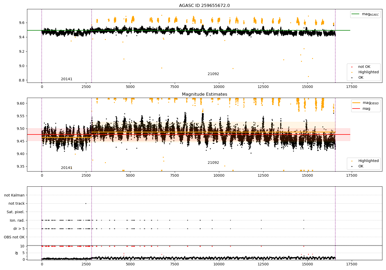Click the rotated "dr" y-axis label
The image size is (386, 270).
pos(17,253)
